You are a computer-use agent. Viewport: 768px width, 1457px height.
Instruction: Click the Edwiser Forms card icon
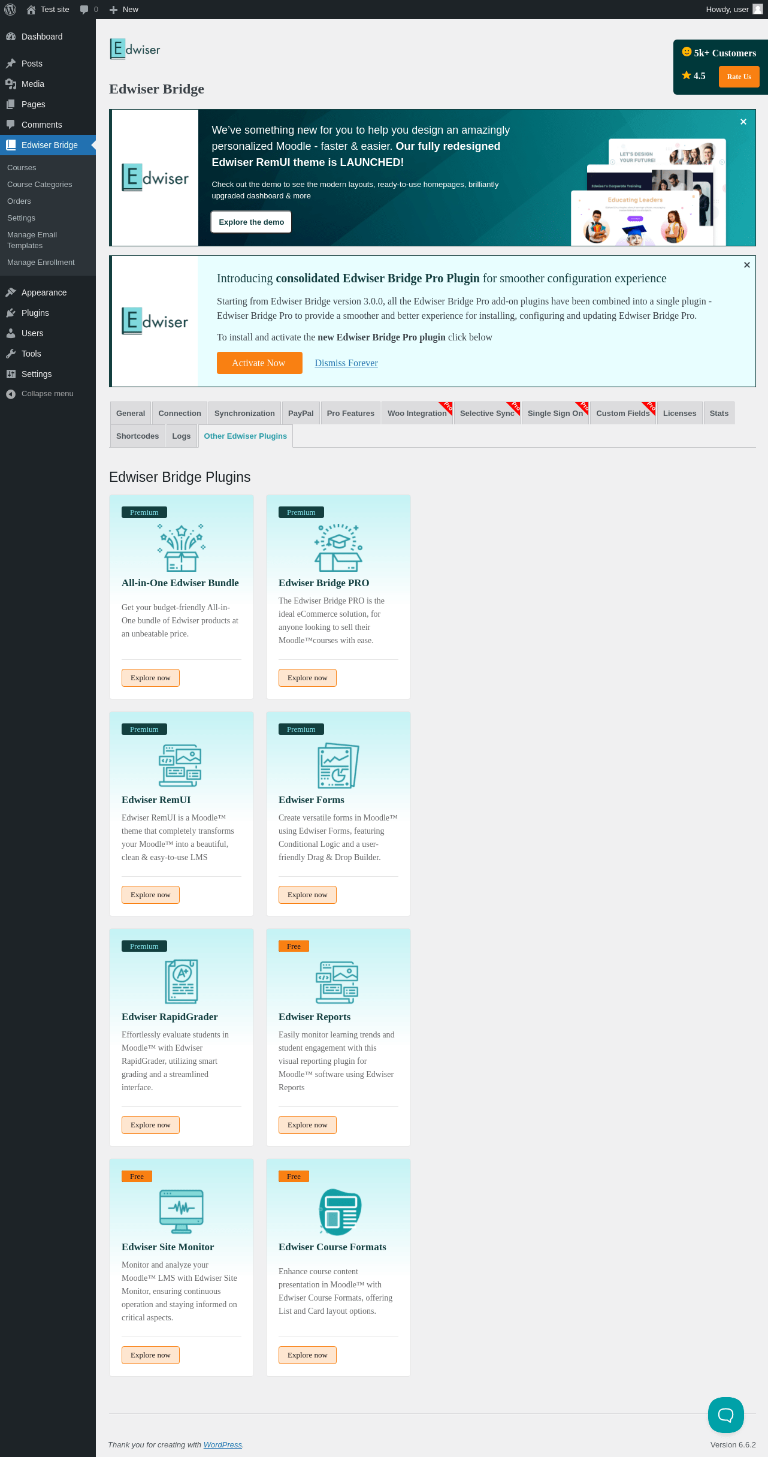click(338, 765)
